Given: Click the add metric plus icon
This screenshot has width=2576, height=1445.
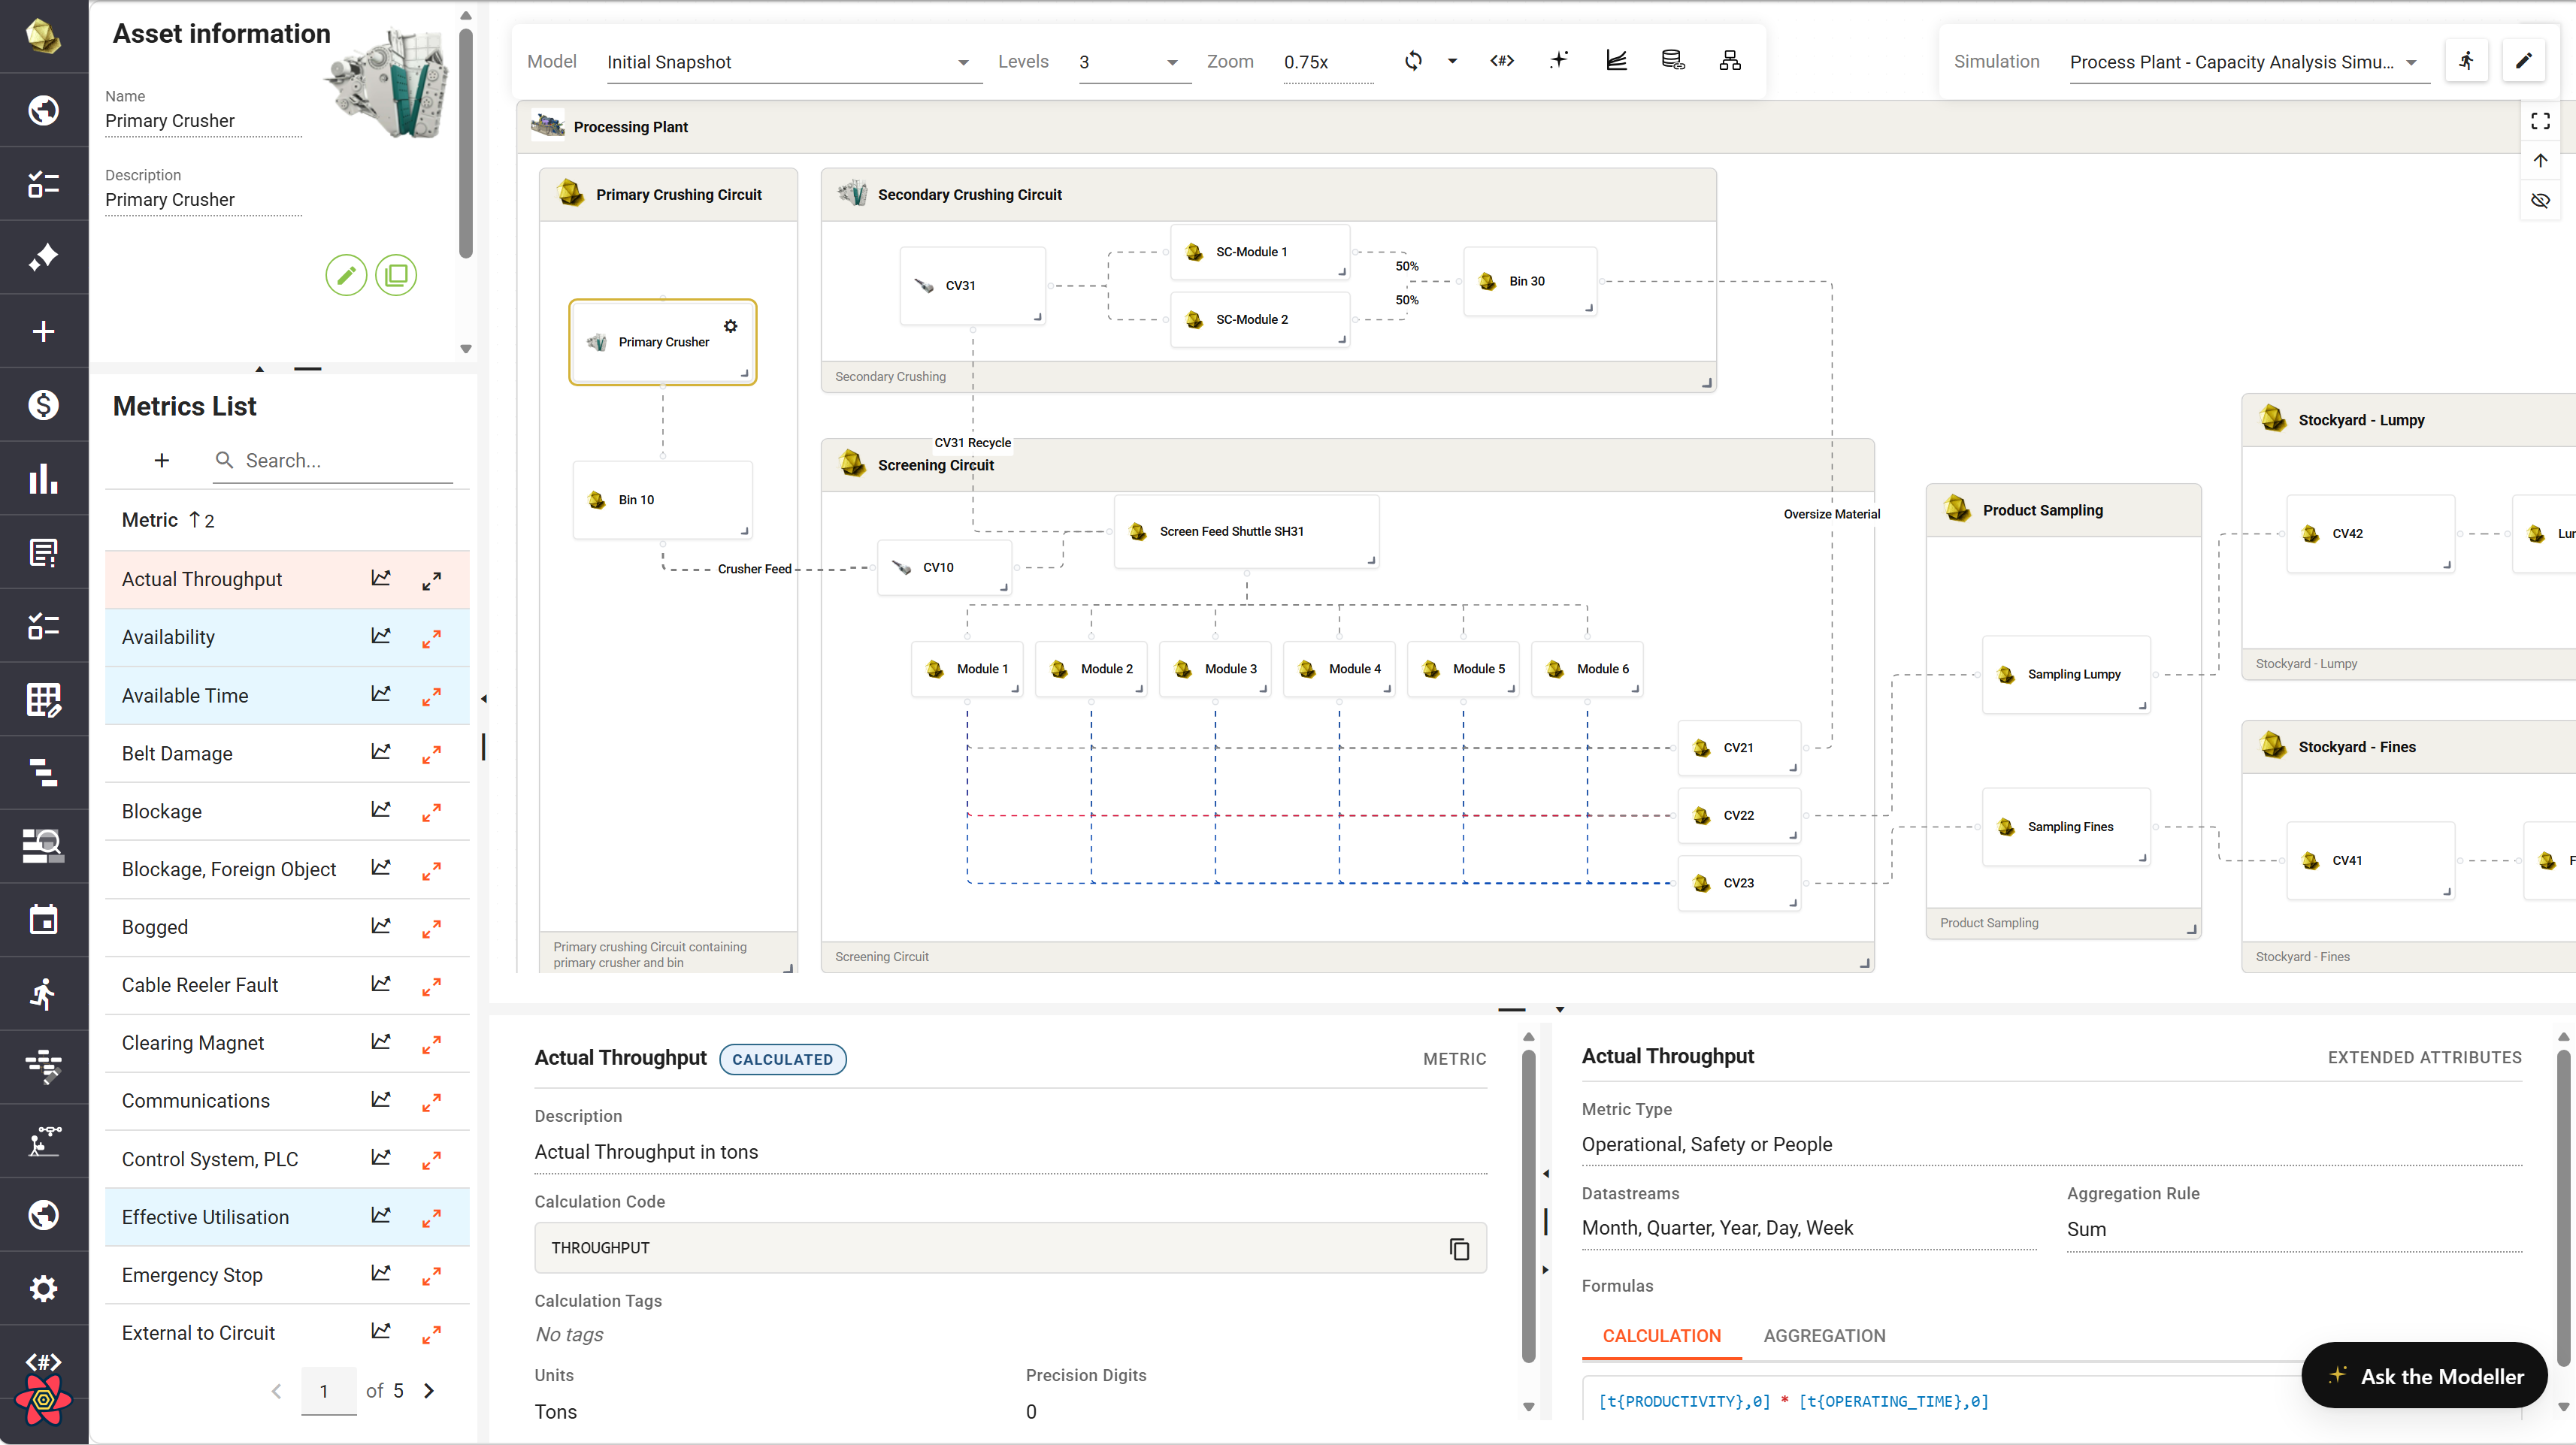Looking at the screenshot, I should [162, 460].
